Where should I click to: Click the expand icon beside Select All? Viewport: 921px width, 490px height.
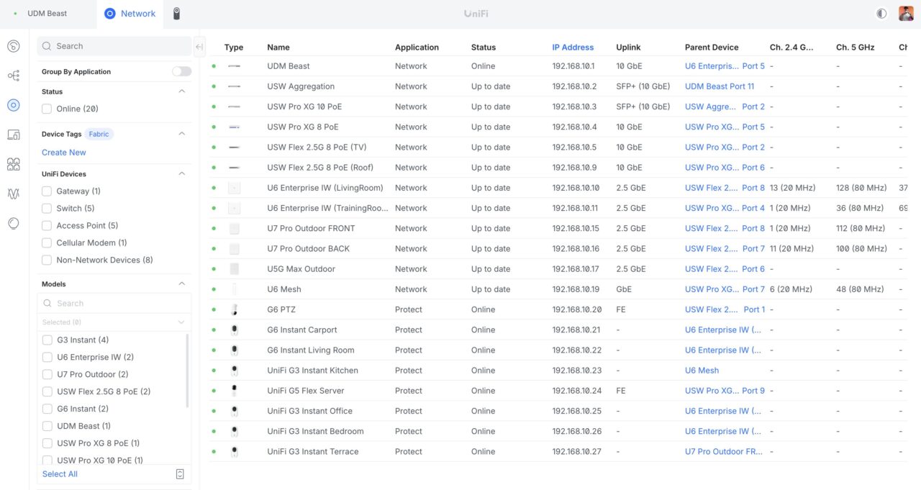click(180, 474)
